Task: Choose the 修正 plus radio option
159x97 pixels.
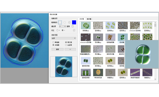Action: tap(57, 30)
